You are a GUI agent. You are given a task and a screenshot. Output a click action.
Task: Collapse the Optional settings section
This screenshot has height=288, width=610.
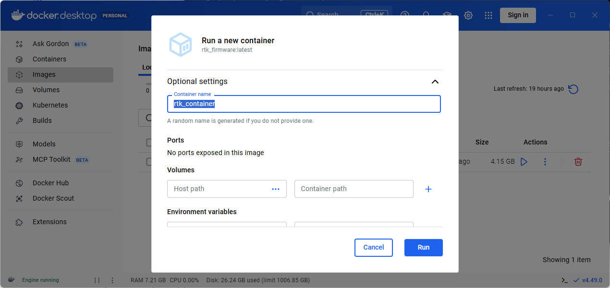(x=435, y=82)
